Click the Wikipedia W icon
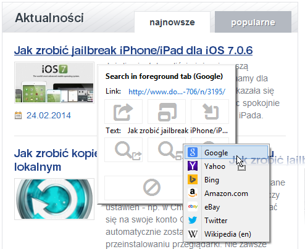The height and width of the screenshot is (249, 305). click(193, 234)
